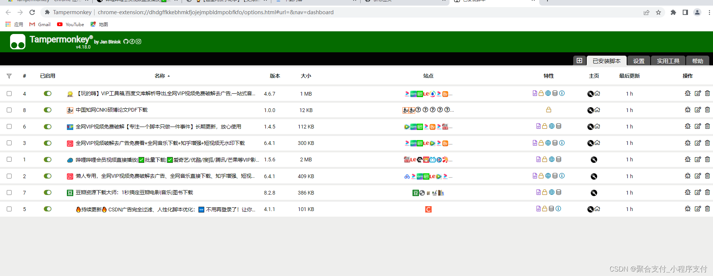Click the Tampermonkey logo
The height and width of the screenshot is (276, 713).
coord(18,42)
